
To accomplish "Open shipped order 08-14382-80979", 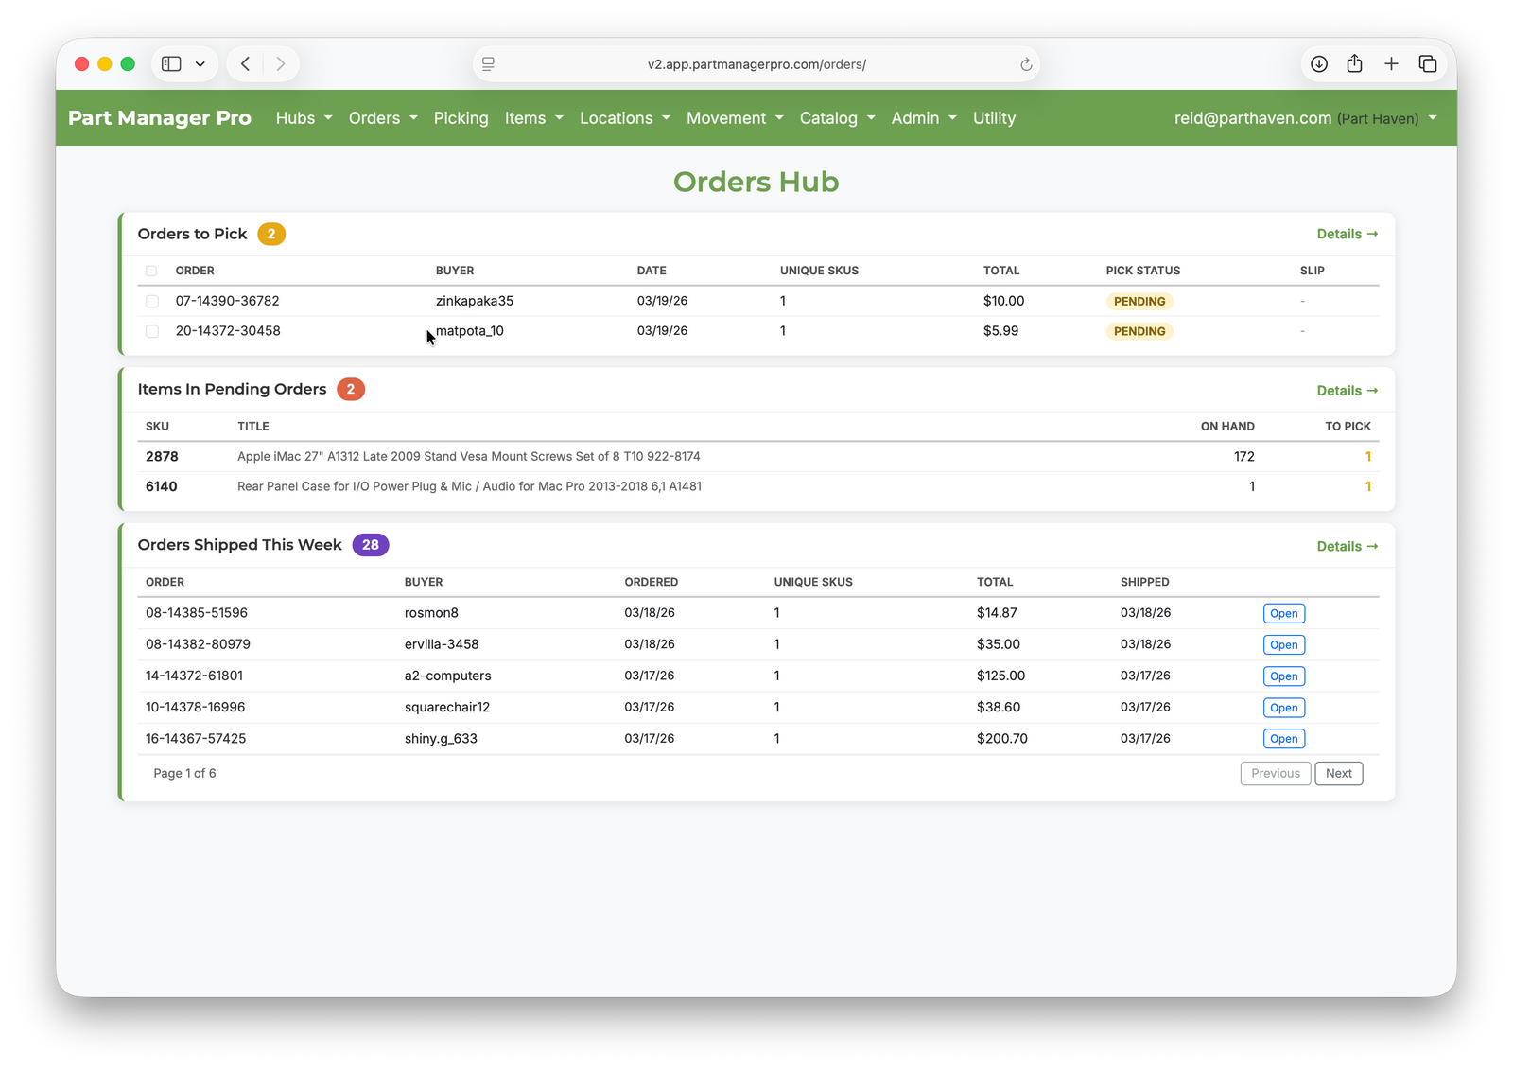I will pos(1284,644).
